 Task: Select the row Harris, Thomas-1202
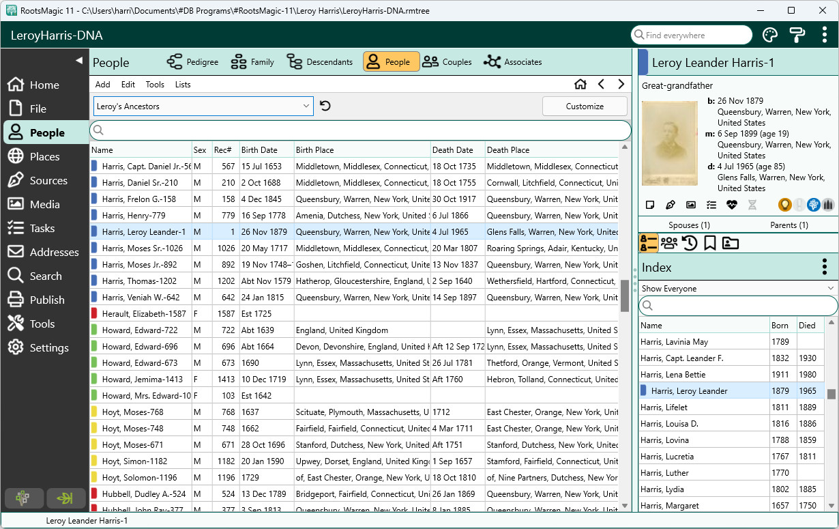[x=354, y=281]
